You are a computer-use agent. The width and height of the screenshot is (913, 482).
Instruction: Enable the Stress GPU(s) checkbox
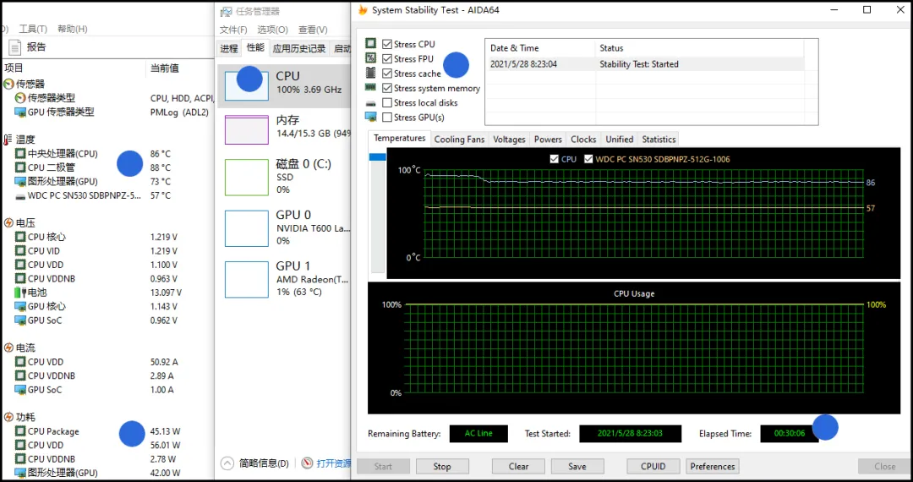pyautogui.click(x=387, y=118)
